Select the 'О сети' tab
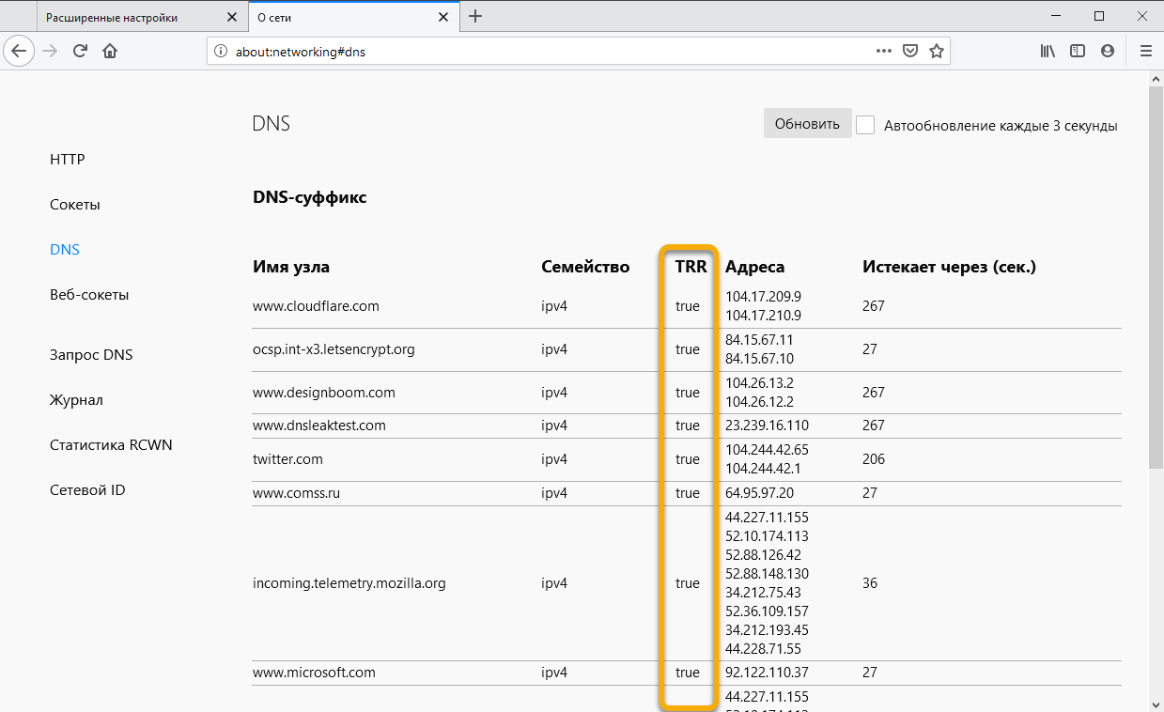Image resolution: width=1164 pixels, height=712 pixels. click(352, 18)
